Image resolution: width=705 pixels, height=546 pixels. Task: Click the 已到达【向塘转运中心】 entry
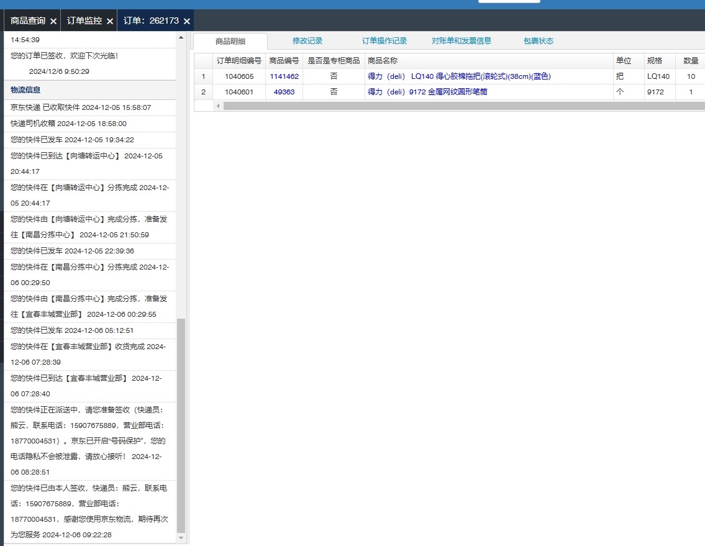(x=90, y=164)
